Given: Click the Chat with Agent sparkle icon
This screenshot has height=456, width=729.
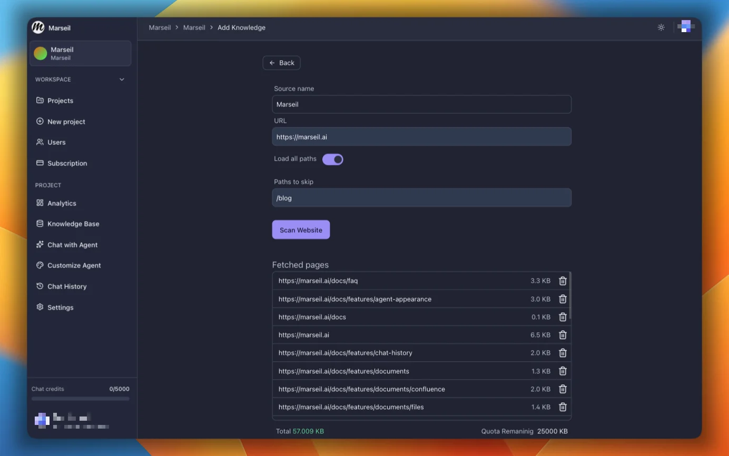Looking at the screenshot, I should tap(40, 245).
